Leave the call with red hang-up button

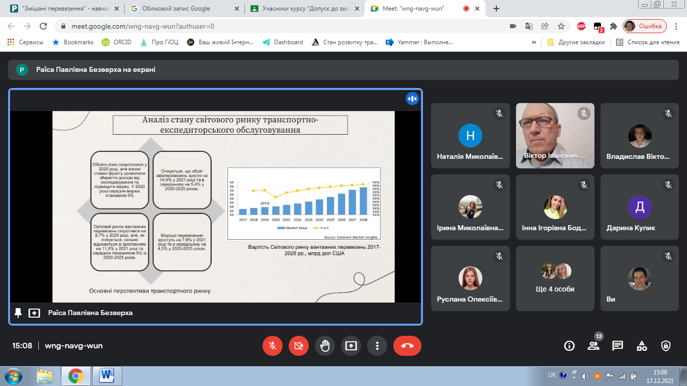coord(407,346)
